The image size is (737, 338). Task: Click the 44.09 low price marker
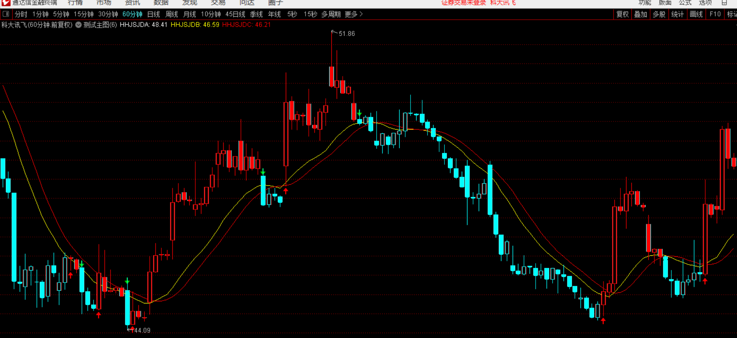(142, 331)
